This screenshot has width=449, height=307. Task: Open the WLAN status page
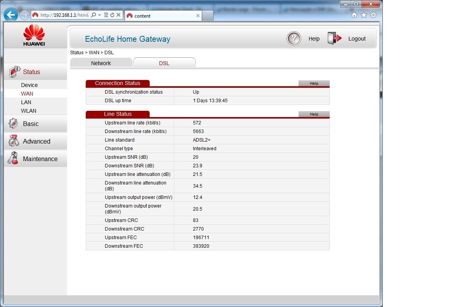pyautogui.click(x=28, y=111)
